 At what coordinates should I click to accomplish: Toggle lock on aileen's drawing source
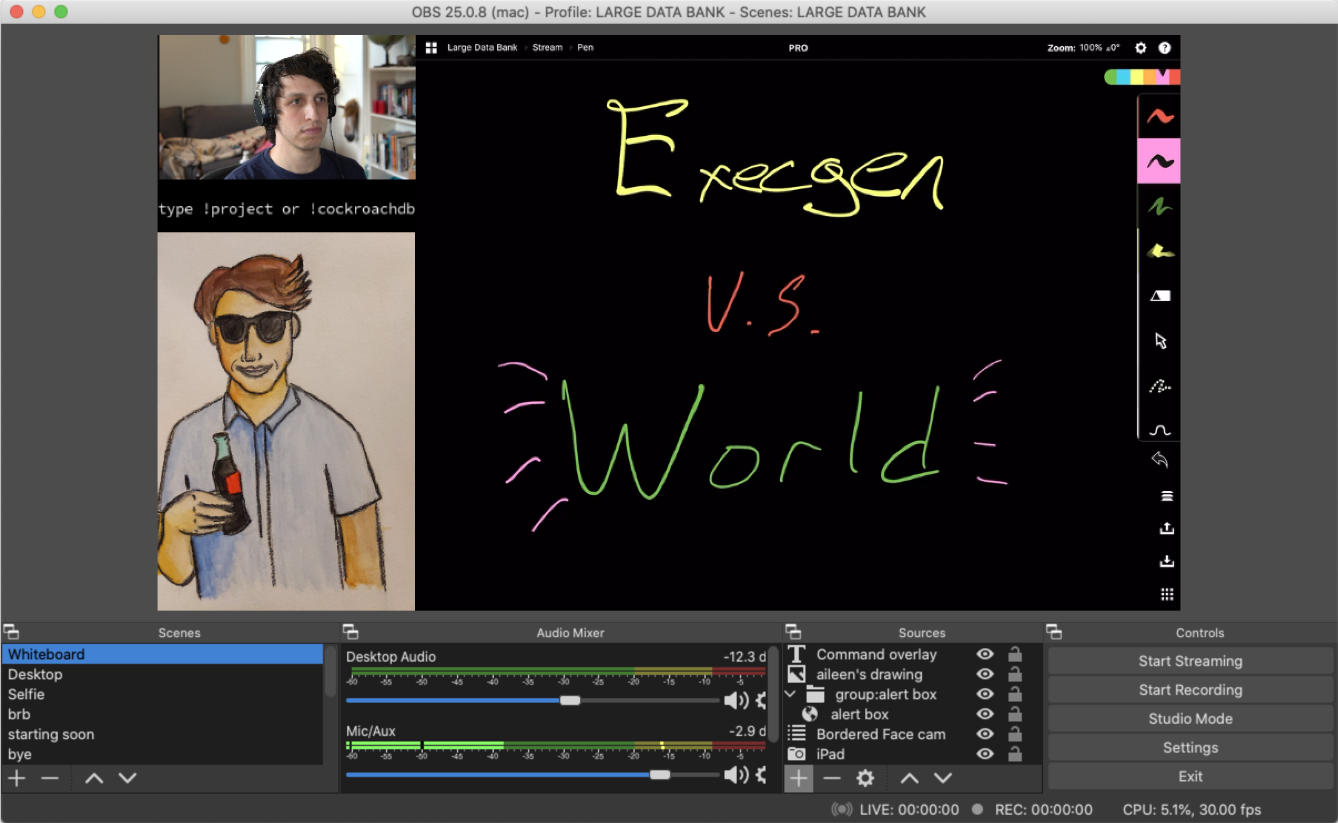[x=1015, y=674]
